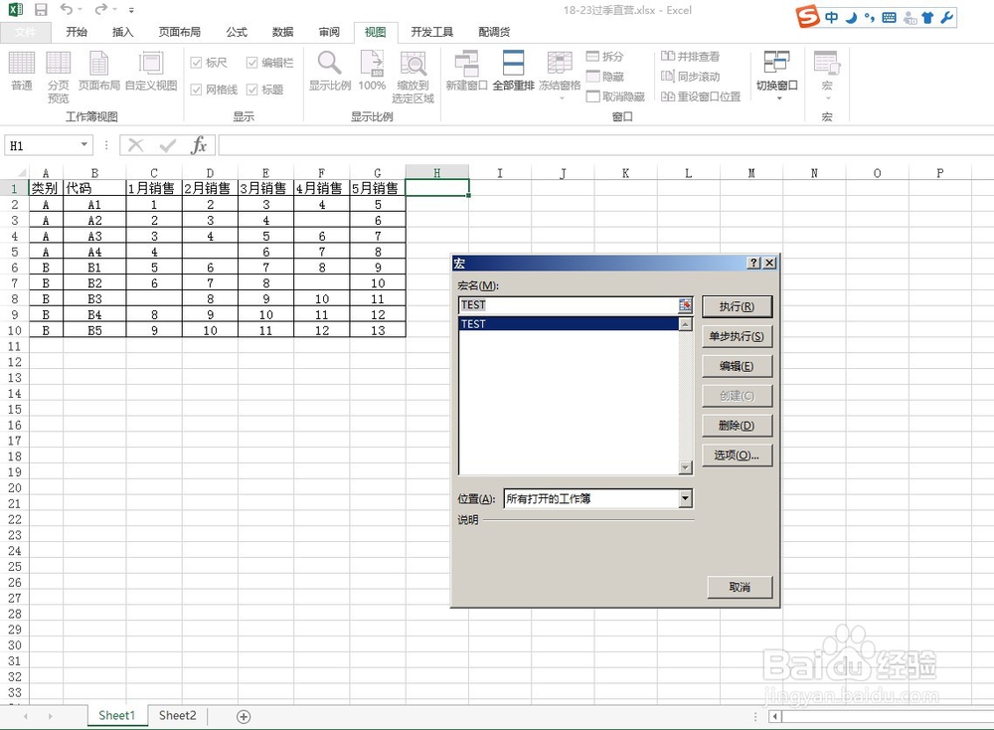Click the Help question mark in macro dialog
The image size is (994, 730).
(x=753, y=263)
